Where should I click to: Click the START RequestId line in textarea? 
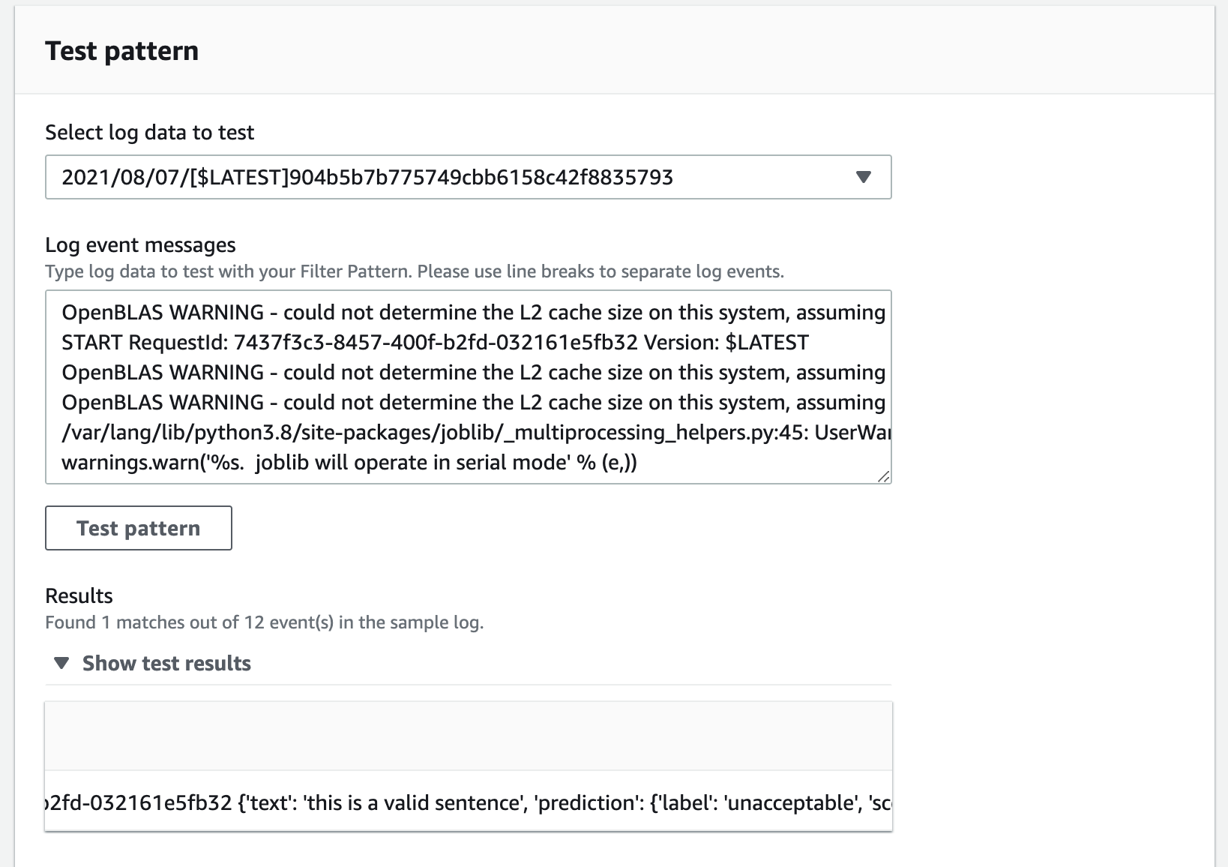(435, 343)
